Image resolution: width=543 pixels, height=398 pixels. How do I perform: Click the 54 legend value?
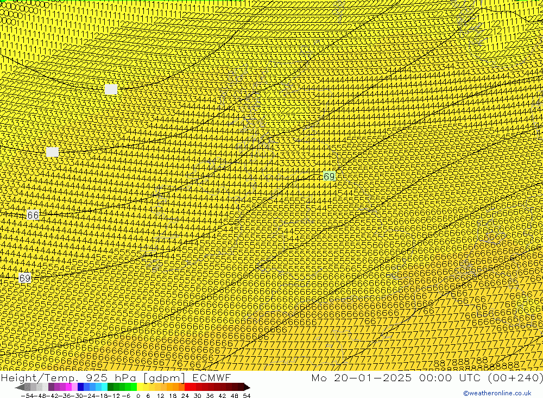click(x=247, y=396)
